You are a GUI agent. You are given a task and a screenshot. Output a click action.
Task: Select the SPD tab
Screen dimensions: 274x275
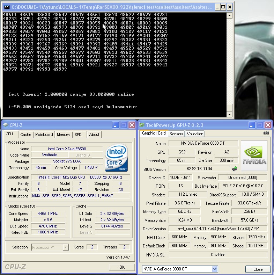78,135
